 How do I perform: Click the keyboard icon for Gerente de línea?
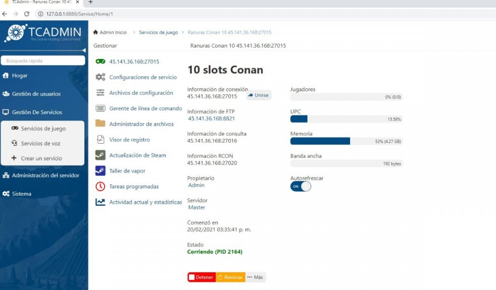tap(100, 109)
